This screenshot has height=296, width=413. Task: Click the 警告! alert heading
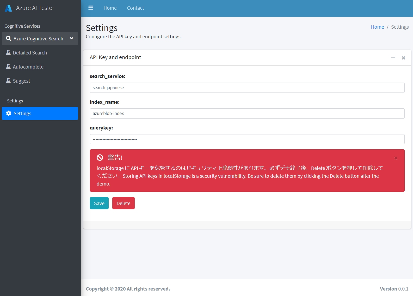(115, 157)
